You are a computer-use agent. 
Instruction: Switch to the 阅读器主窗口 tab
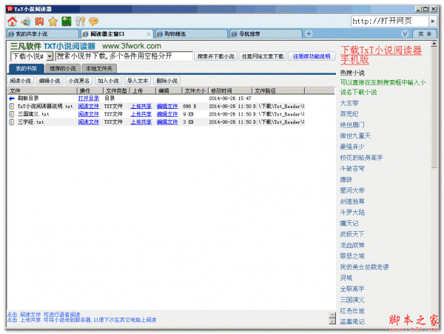click(x=117, y=34)
